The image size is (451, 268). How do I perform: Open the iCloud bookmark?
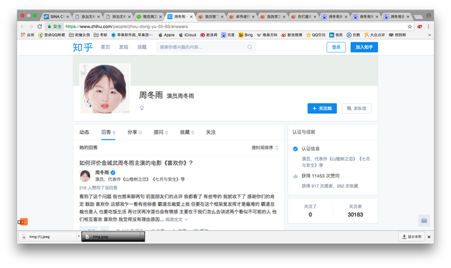188,35
